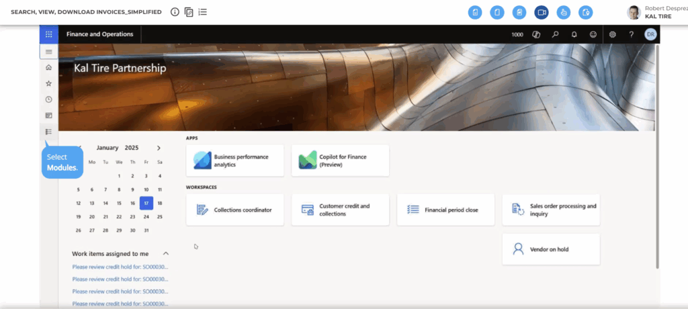Open Financial period close workspace
Image resolution: width=688 pixels, height=309 pixels.
(445, 210)
